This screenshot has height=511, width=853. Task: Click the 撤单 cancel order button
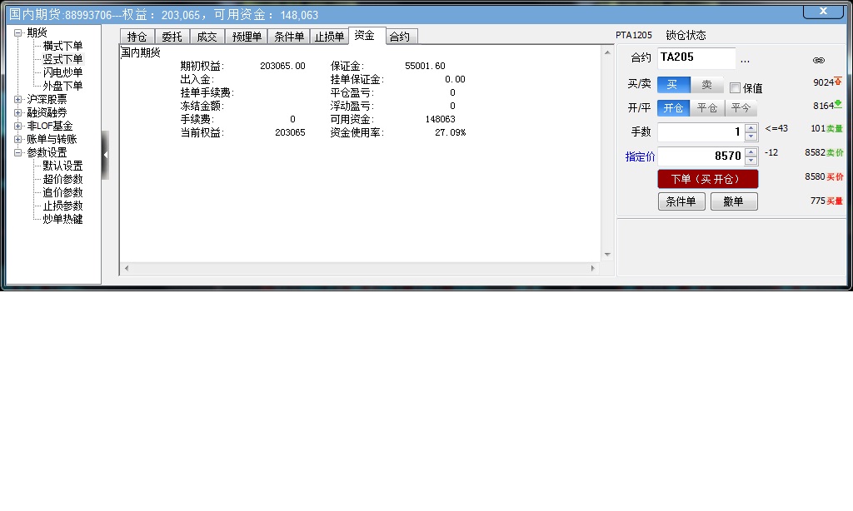pyautogui.click(x=734, y=201)
